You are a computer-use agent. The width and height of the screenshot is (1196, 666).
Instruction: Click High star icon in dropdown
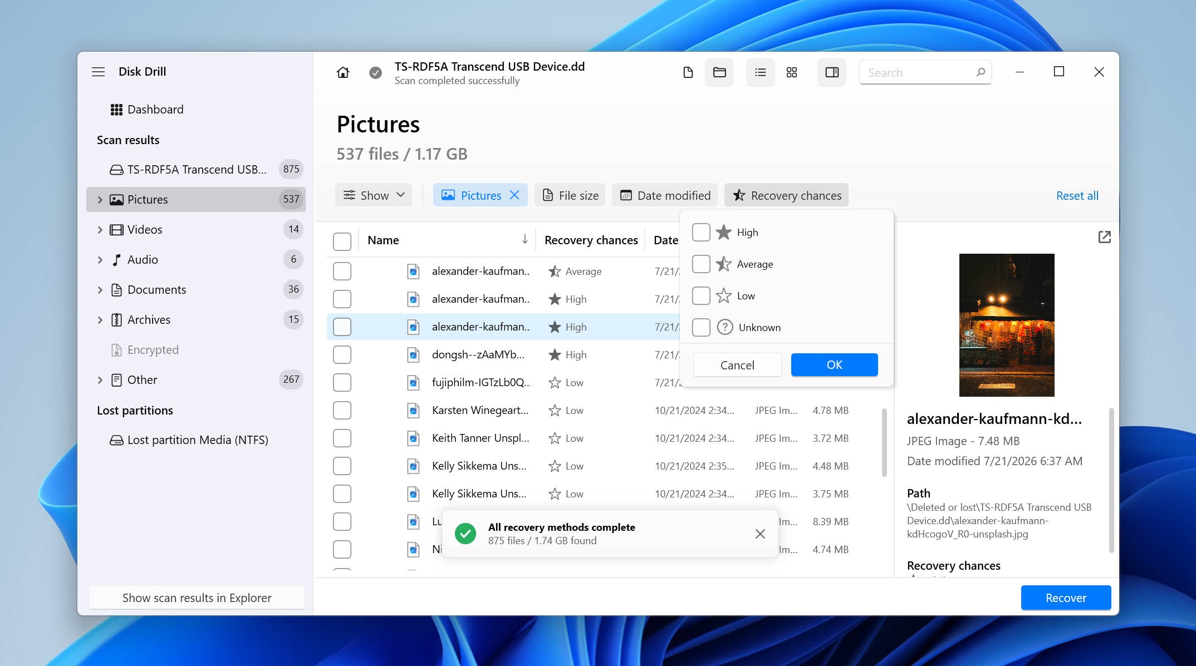(x=723, y=232)
